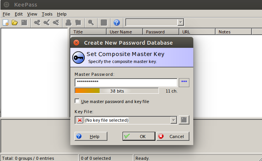Click the Copy Password toolbar icon
This screenshot has width=262, height=161.
tap(78, 23)
